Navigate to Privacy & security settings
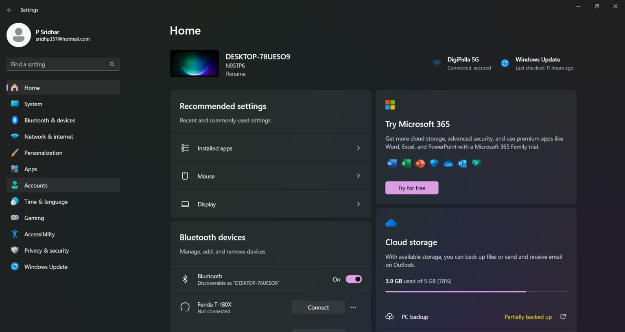Viewport: 625px width, 332px height. point(46,250)
